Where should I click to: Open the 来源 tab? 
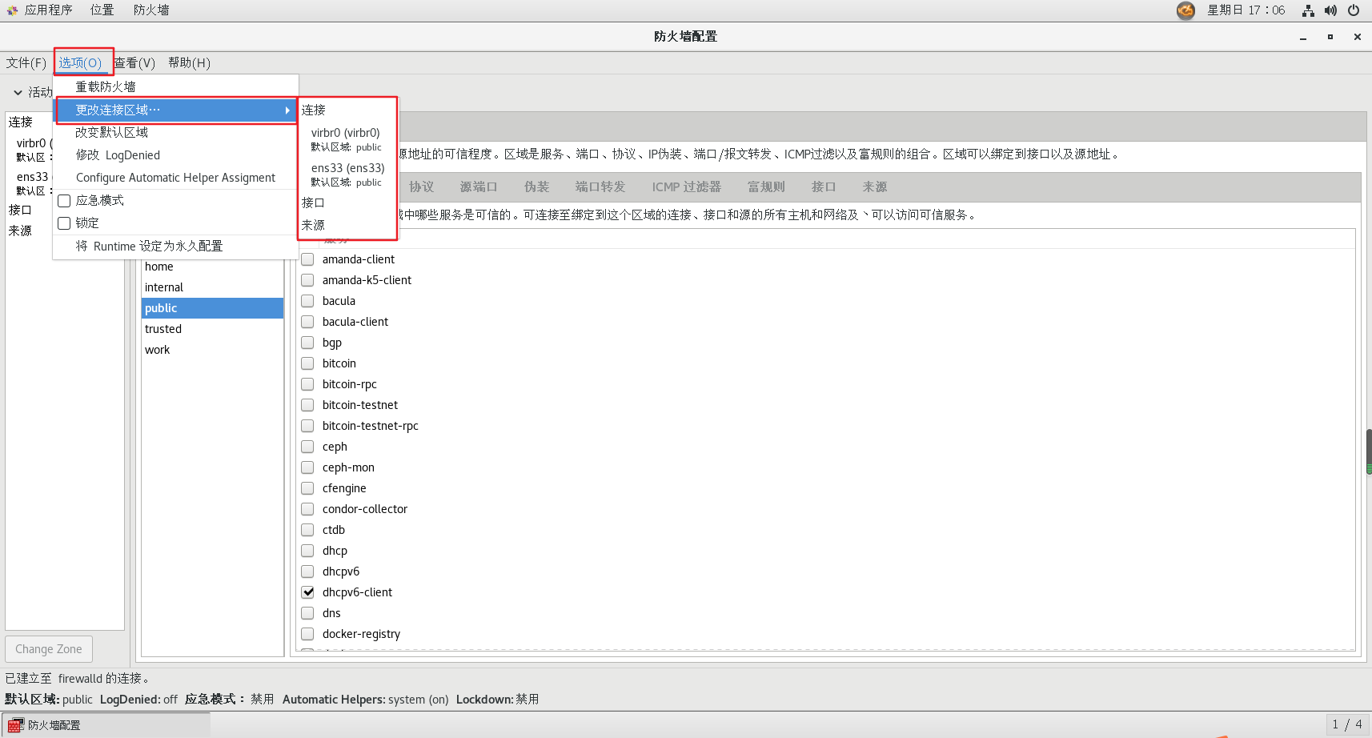[874, 187]
